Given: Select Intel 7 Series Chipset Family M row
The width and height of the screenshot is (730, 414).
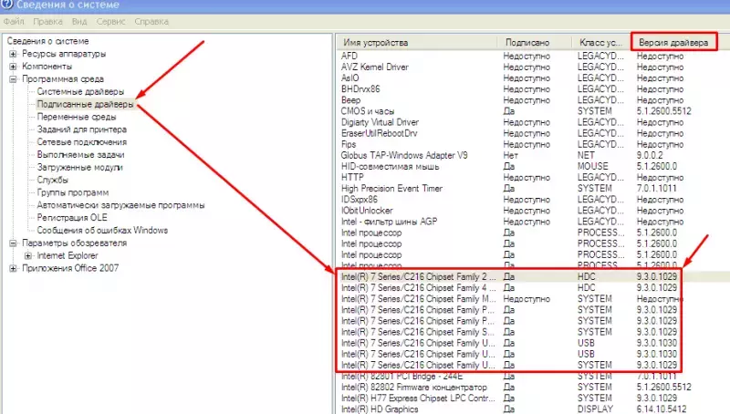Looking at the screenshot, I should (533, 298).
